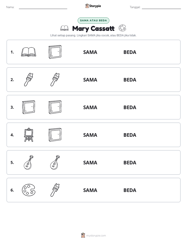This screenshot has height=243, width=187.
Task: Click the second paintbrush icon in row 2
Action: [x=55, y=79]
